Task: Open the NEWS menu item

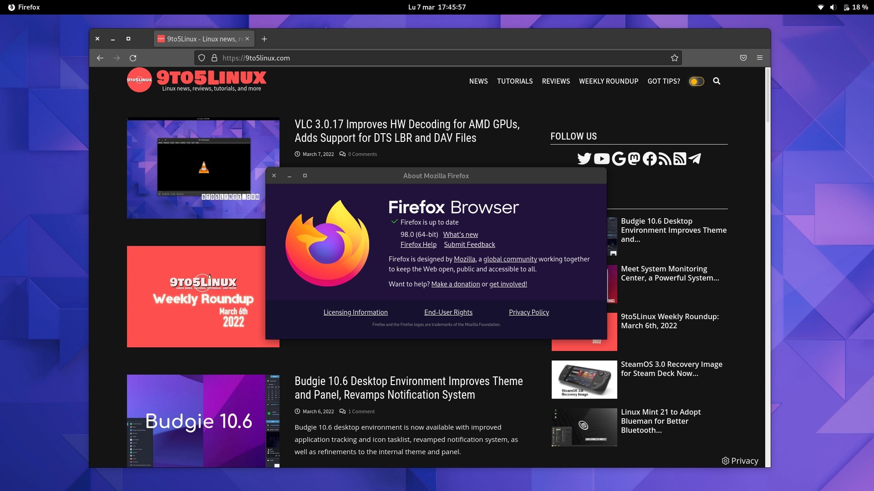Action: pyautogui.click(x=478, y=81)
